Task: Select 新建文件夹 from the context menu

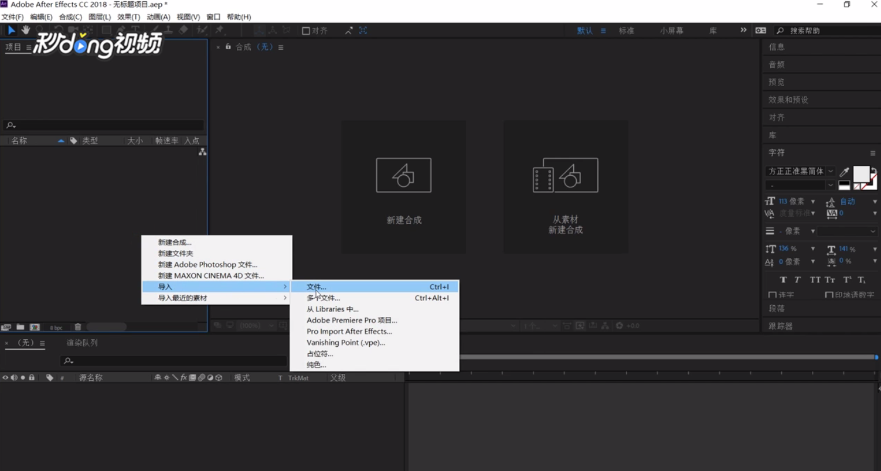Action: pyautogui.click(x=216, y=254)
